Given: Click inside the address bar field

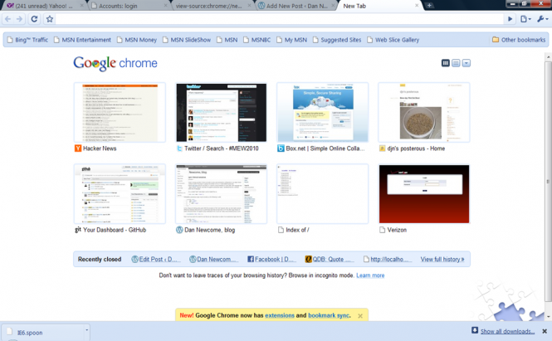Looking at the screenshot, I should pos(274,19).
